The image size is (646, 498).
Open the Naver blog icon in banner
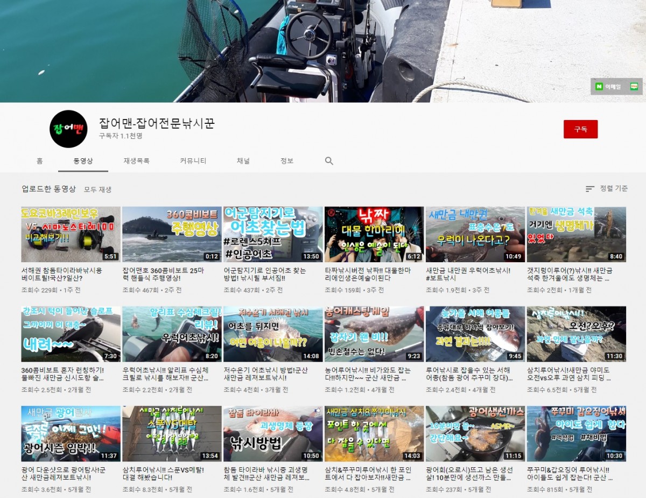pos(634,87)
